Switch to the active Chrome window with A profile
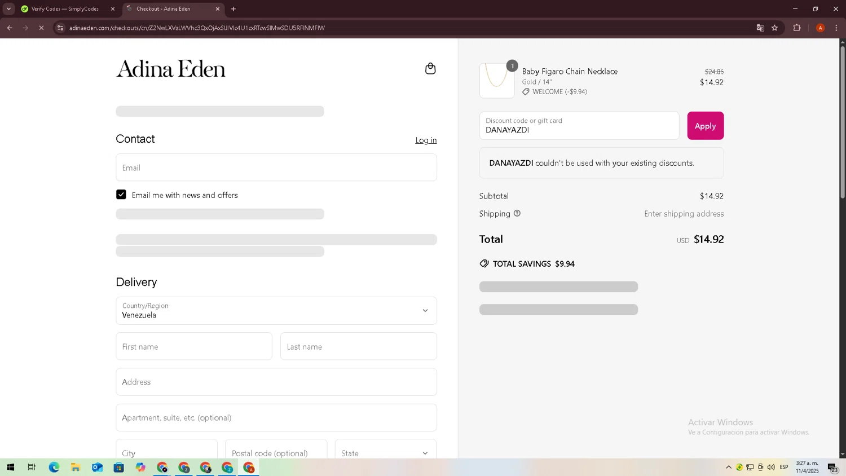This screenshot has width=846, height=476. coord(249,467)
